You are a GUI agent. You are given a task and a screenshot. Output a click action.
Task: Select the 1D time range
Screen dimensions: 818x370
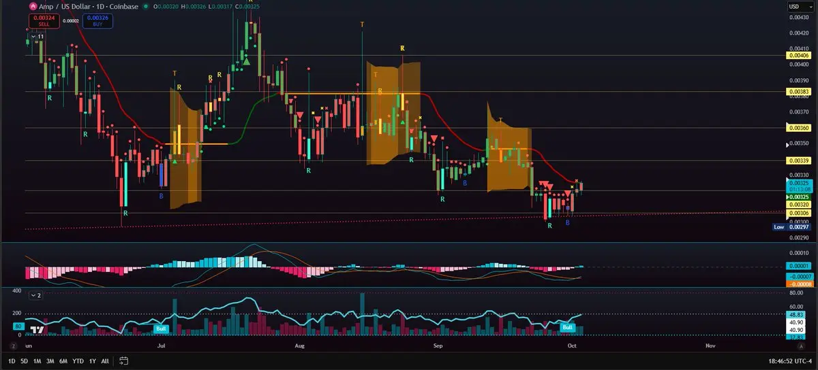click(13, 360)
